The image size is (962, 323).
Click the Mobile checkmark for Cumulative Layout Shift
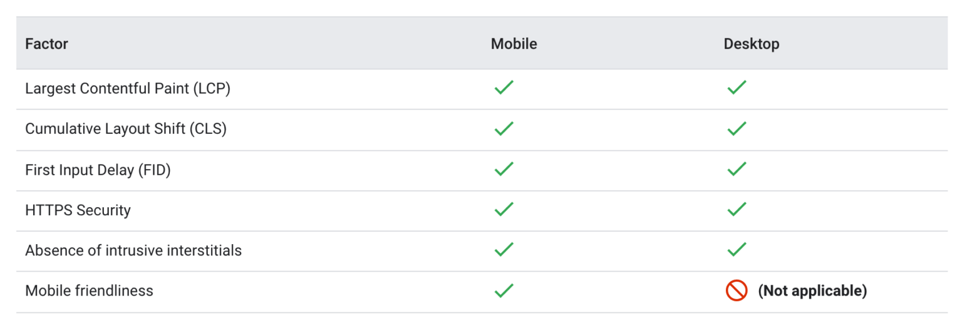tap(504, 129)
